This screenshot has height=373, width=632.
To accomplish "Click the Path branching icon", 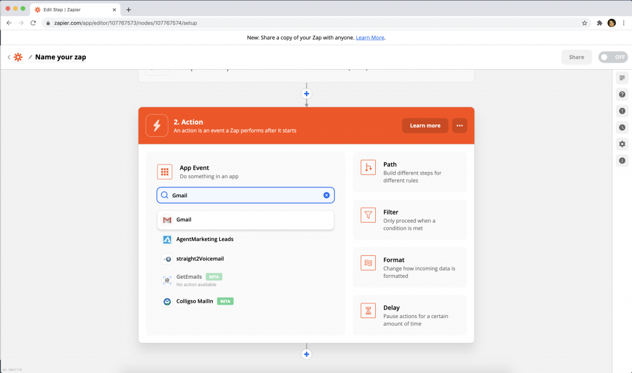I will pos(368,168).
